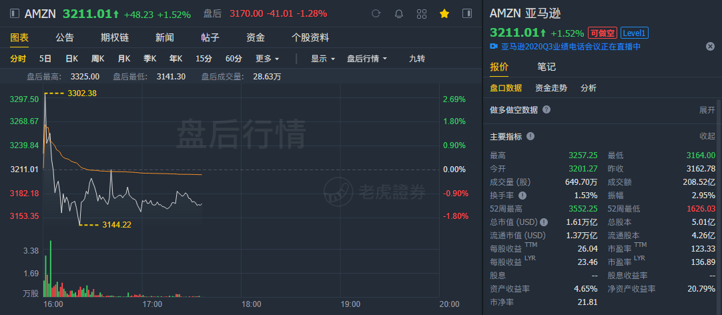The height and width of the screenshot is (315, 722).
Task: Toggle the right sidebar panel icon
Action: 467,14
